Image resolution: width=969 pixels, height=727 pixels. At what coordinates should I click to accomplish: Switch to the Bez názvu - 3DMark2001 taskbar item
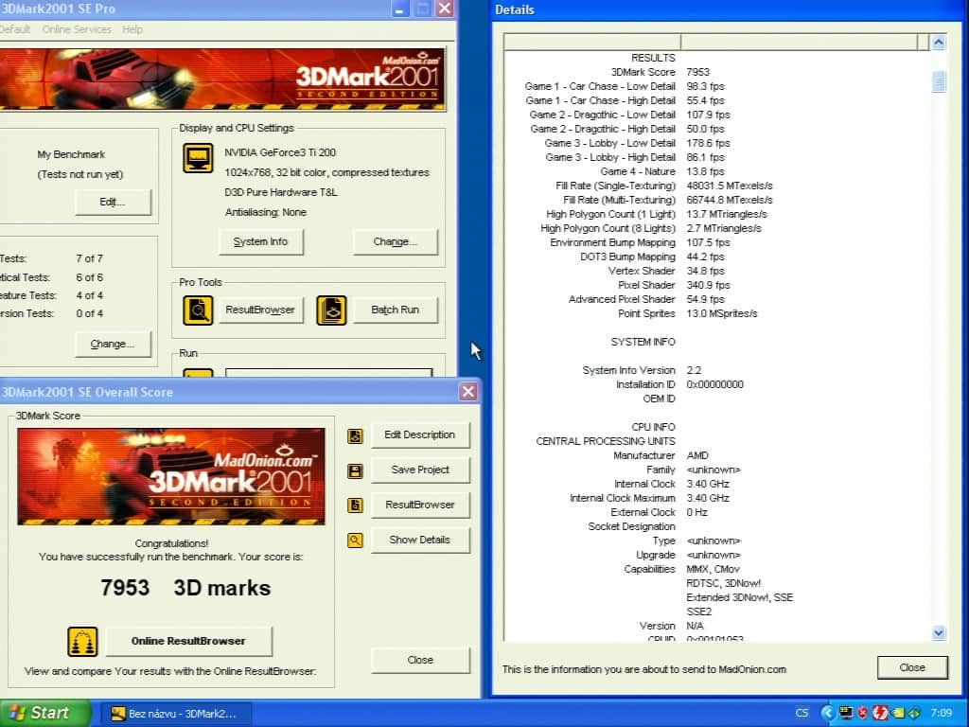coord(175,714)
